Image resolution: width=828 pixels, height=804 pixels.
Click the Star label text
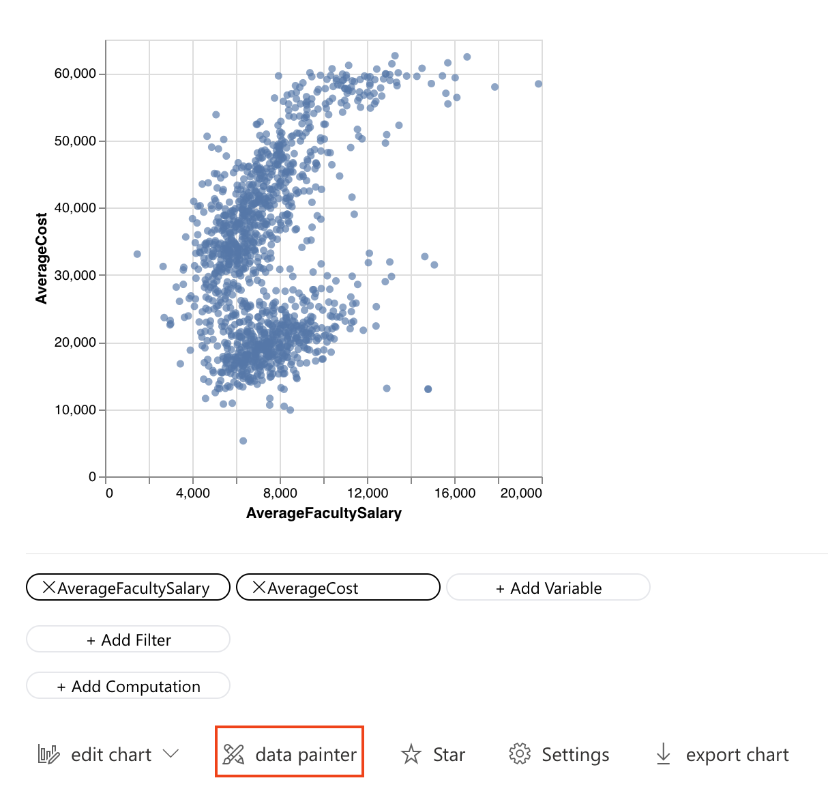(x=449, y=754)
